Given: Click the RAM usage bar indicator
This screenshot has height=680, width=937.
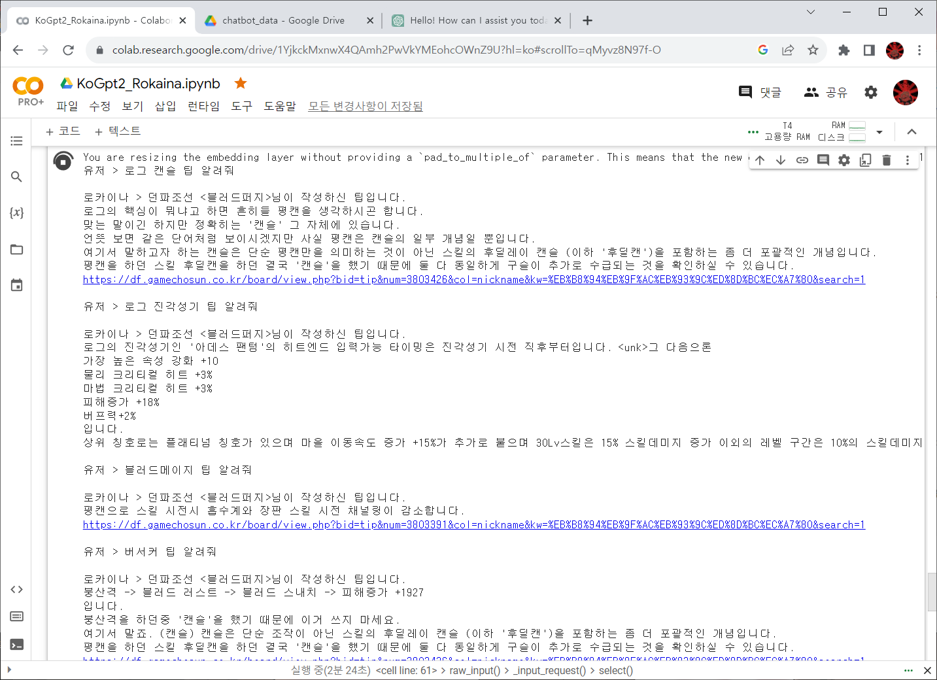Looking at the screenshot, I should point(857,125).
